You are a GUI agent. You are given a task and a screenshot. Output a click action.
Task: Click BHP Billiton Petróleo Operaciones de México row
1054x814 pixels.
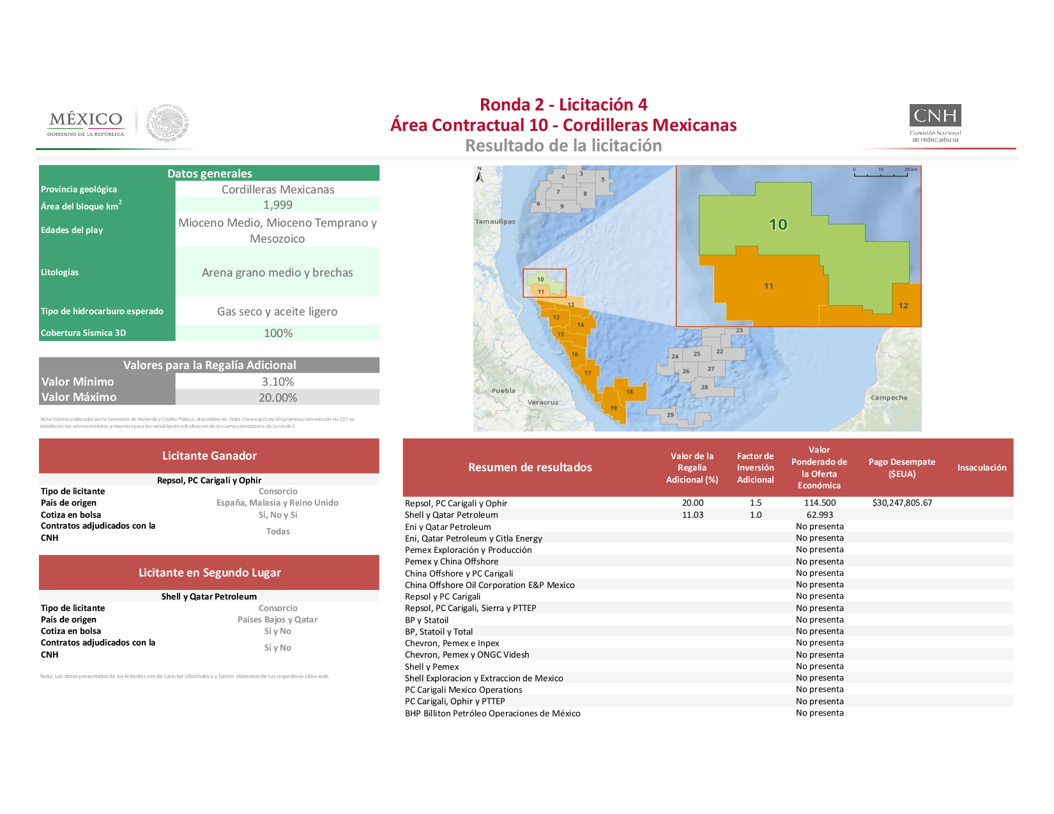tap(708, 713)
